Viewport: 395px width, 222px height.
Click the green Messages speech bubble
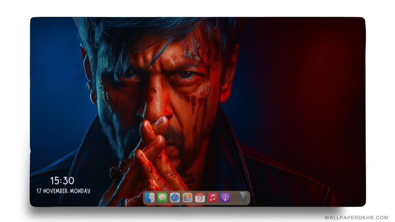click(162, 198)
